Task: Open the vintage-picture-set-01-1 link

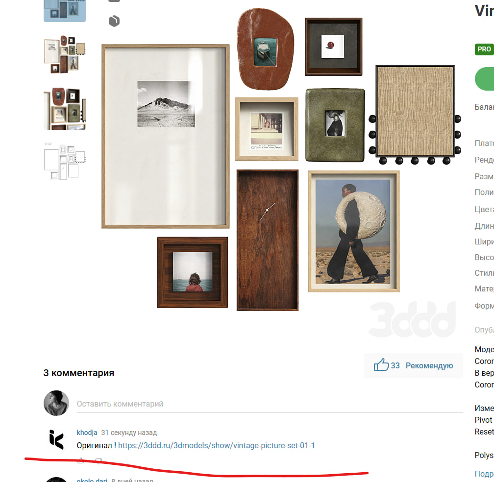Action: point(216,445)
